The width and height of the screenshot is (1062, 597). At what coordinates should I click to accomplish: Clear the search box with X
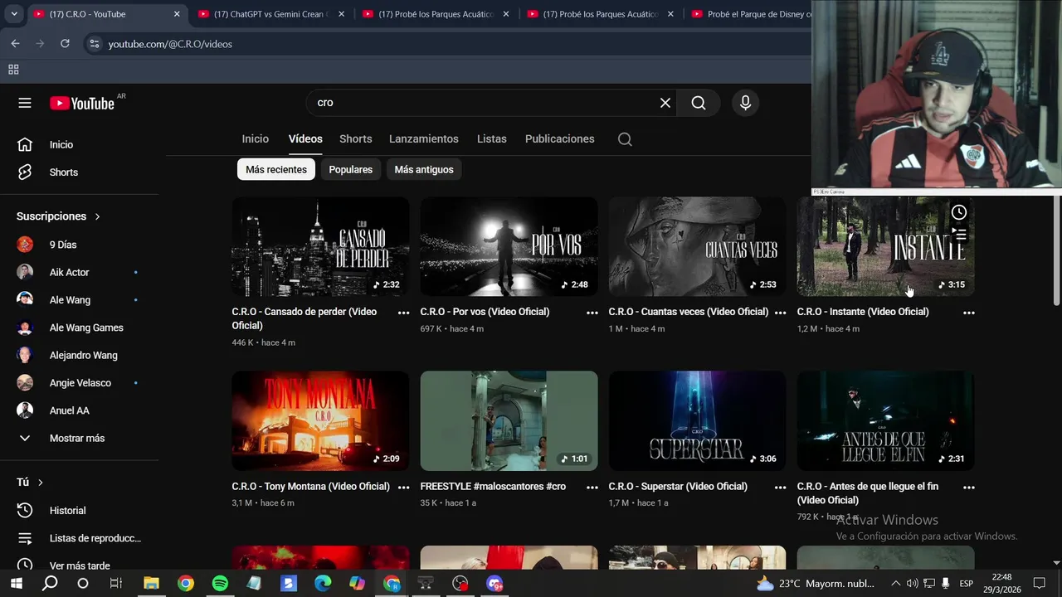pyautogui.click(x=665, y=103)
